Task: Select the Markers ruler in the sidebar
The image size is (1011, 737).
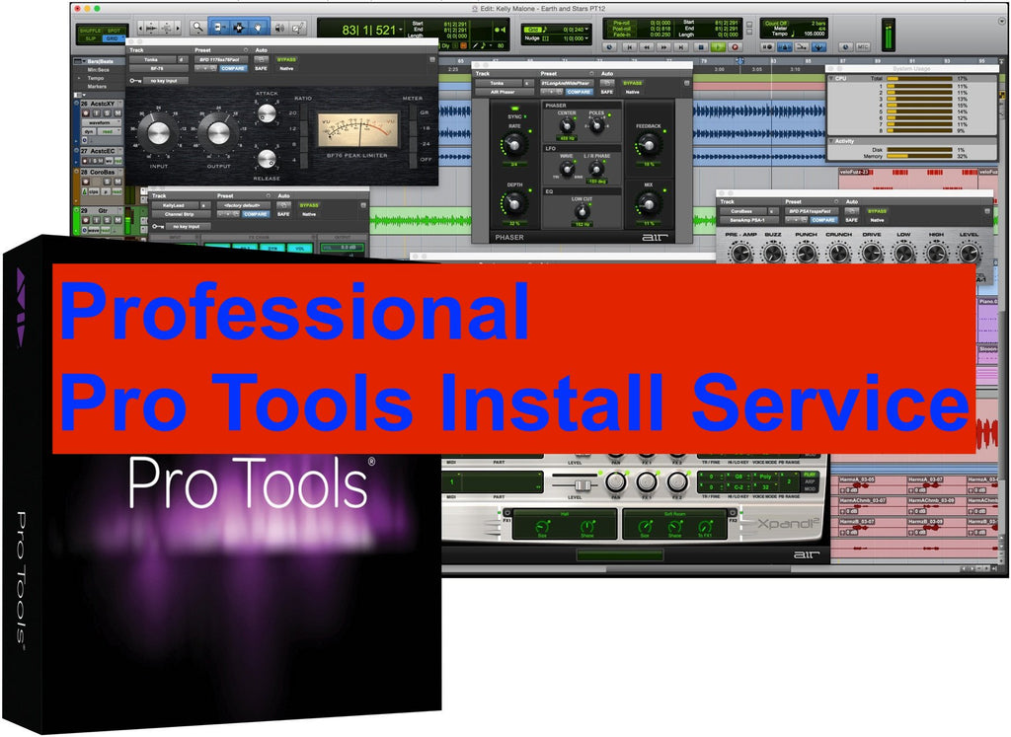Action: pyautogui.click(x=97, y=86)
